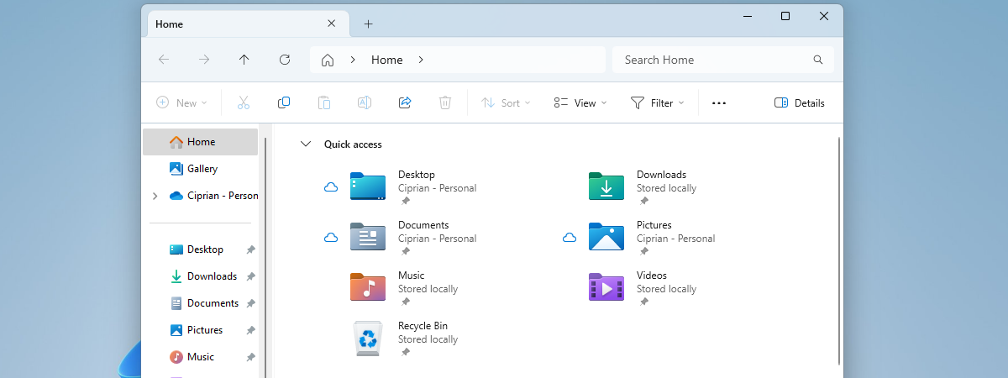Select Home in navigation pane

pos(201,142)
